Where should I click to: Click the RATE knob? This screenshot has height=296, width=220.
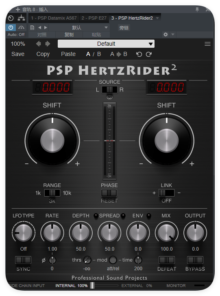pyautogui.click(x=52, y=233)
